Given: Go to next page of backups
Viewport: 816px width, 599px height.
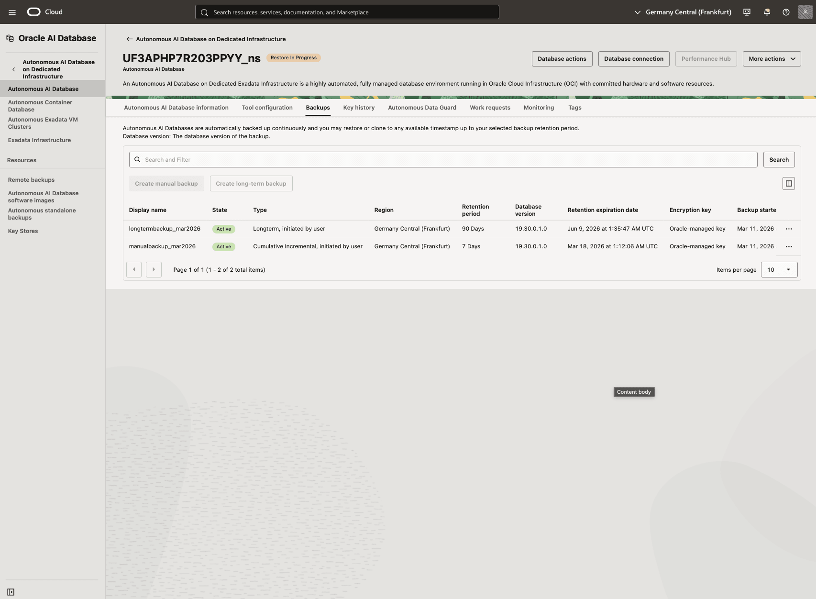Looking at the screenshot, I should pyautogui.click(x=154, y=269).
